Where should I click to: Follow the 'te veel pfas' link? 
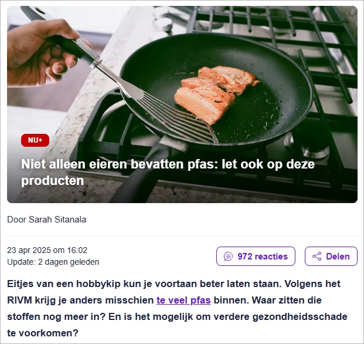[x=183, y=300]
